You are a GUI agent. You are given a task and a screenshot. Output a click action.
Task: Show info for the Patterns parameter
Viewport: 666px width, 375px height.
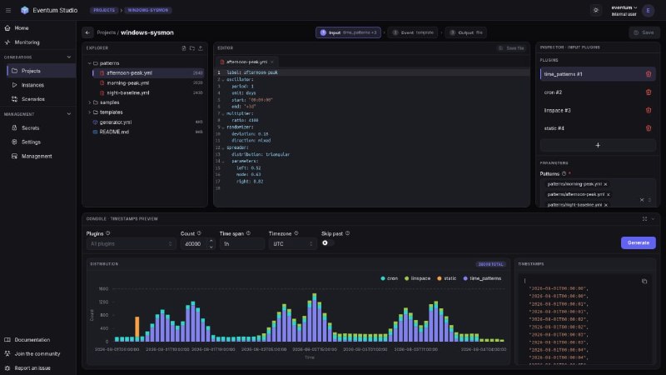click(x=564, y=173)
